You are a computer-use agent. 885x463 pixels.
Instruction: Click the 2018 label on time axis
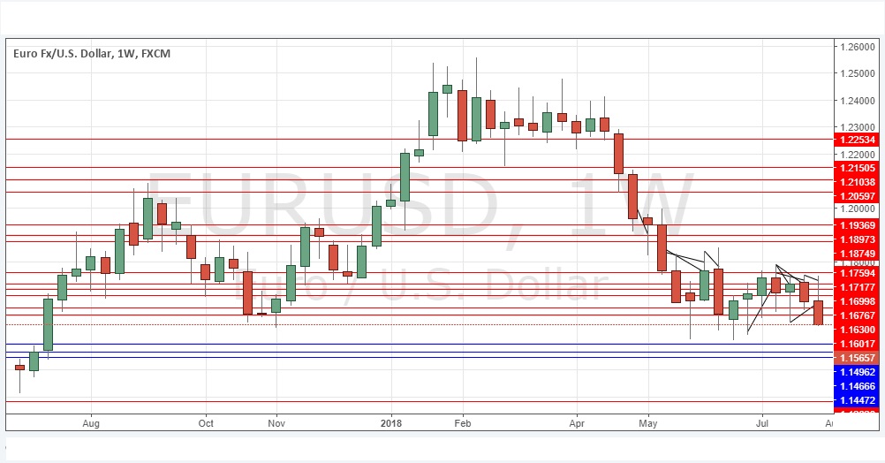click(391, 423)
